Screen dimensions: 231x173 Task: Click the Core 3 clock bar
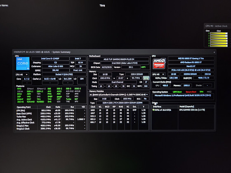point(219,41)
